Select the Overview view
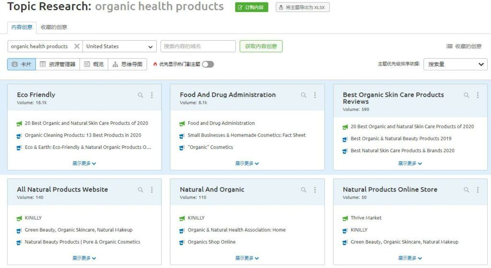 coord(94,64)
